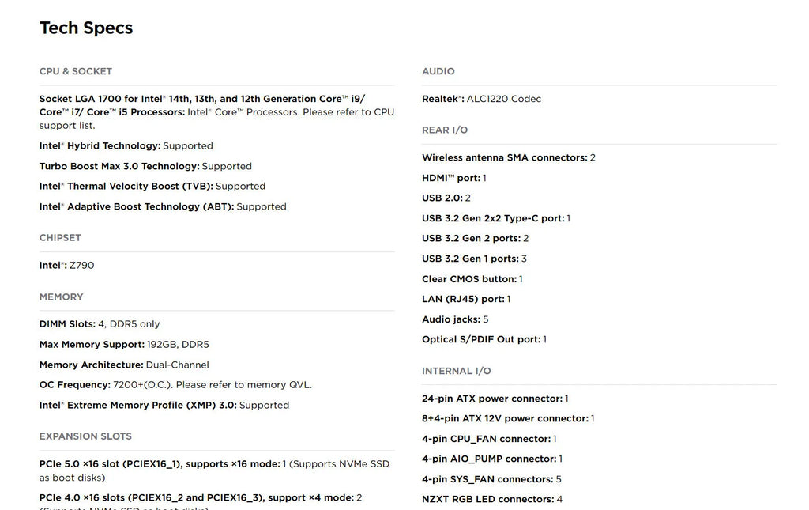This screenshot has width=809, height=510.
Task: Select the Intel Hybrid Technology spec line
Action: [126, 145]
